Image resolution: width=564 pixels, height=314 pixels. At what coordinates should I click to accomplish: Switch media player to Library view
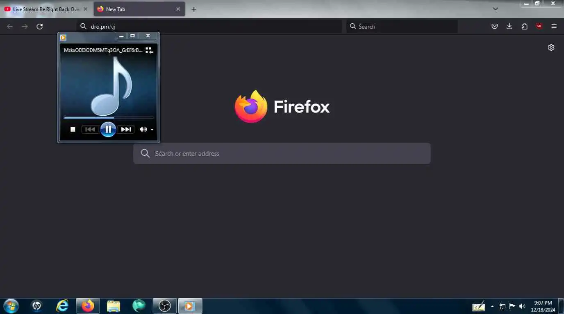(x=149, y=50)
